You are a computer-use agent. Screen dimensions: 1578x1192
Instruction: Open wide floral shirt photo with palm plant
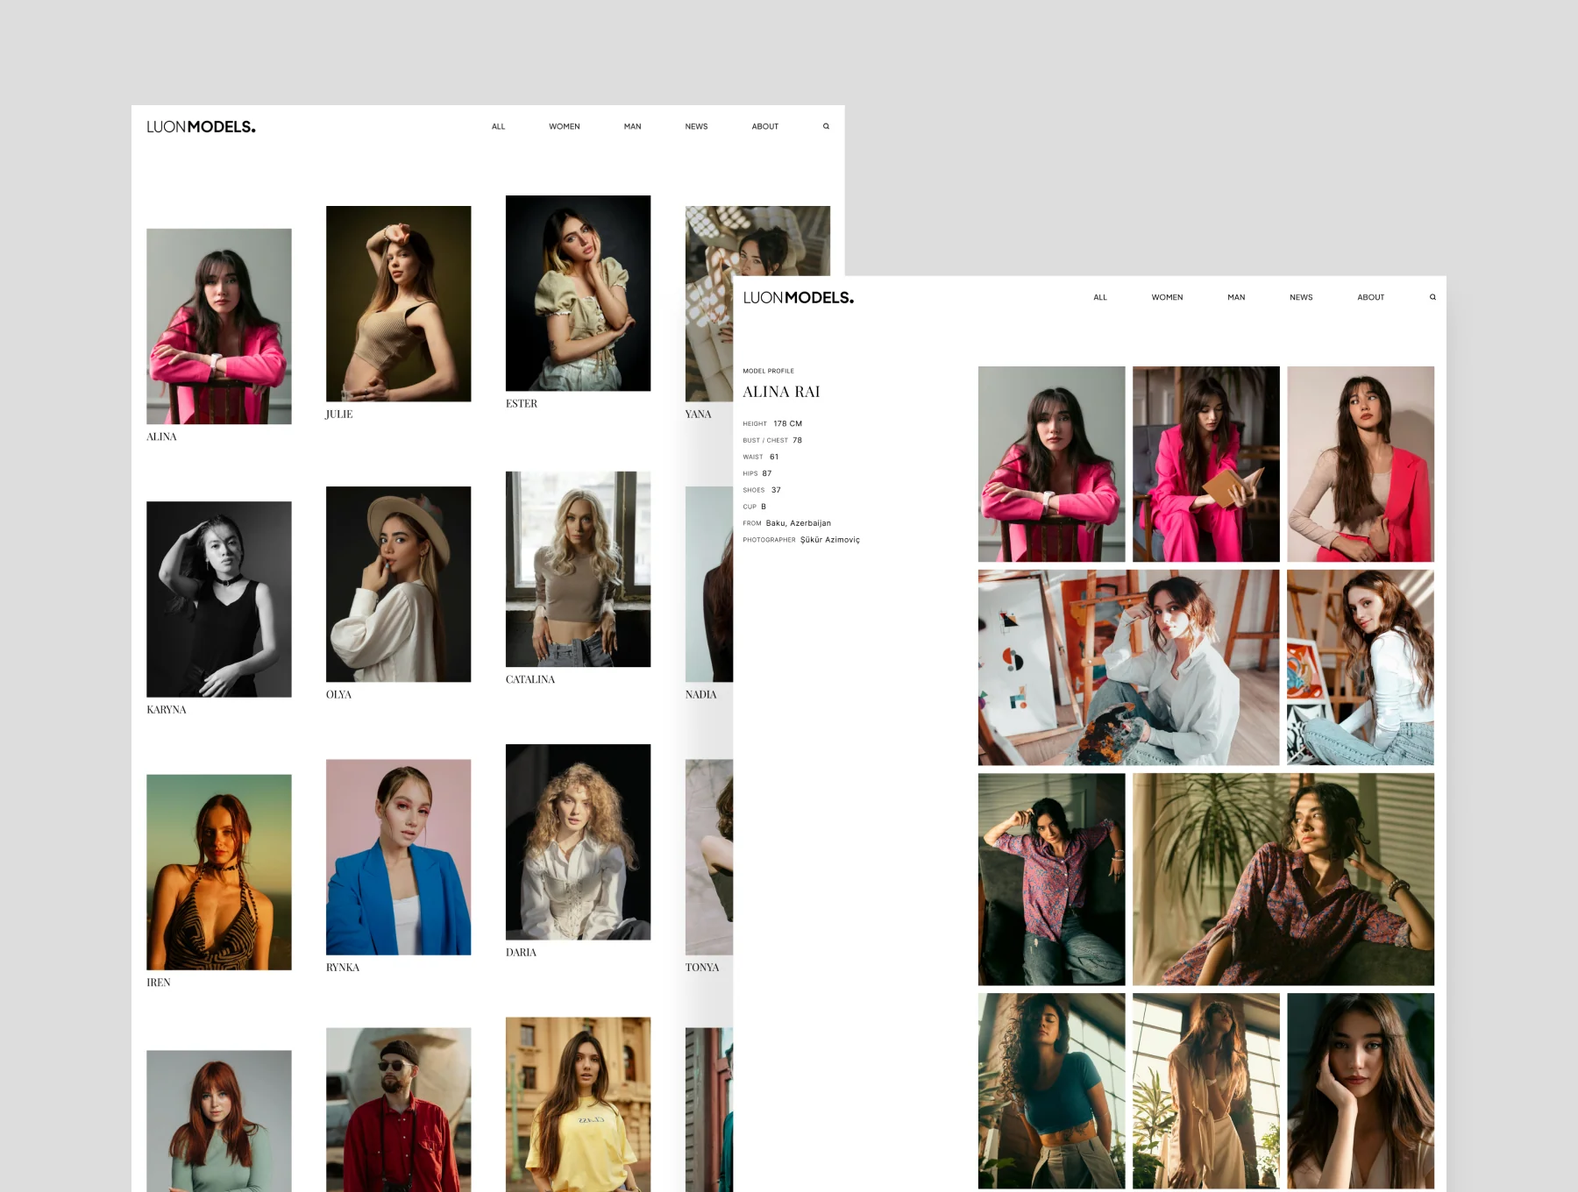coord(1283,879)
